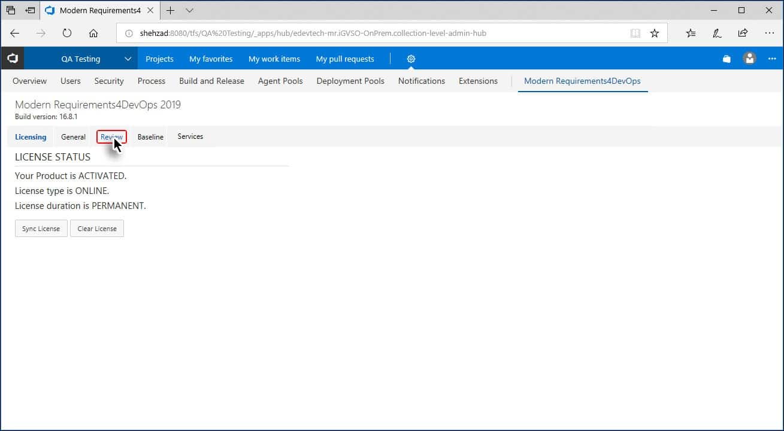The width and height of the screenshot is (784, 431).
Task: Switch to the Overview tab
Action: pos(29,81)
